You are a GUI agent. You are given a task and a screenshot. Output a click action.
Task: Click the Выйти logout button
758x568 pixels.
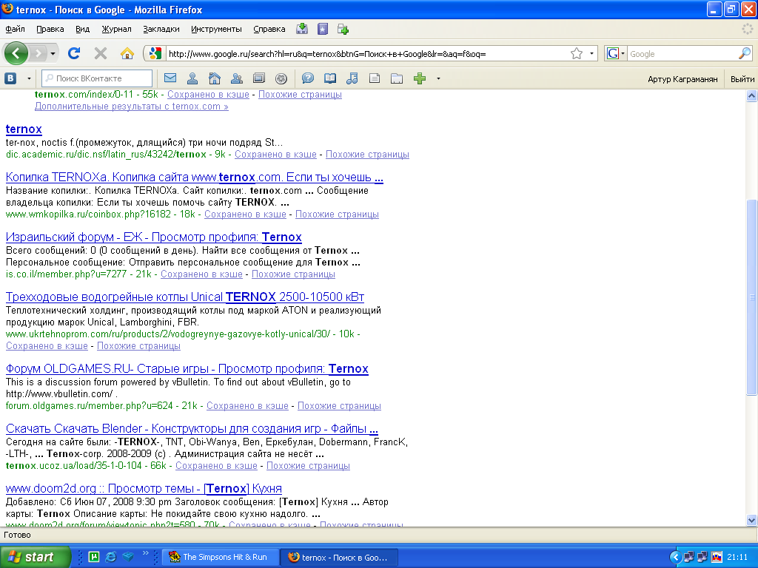tap(742, 78)
